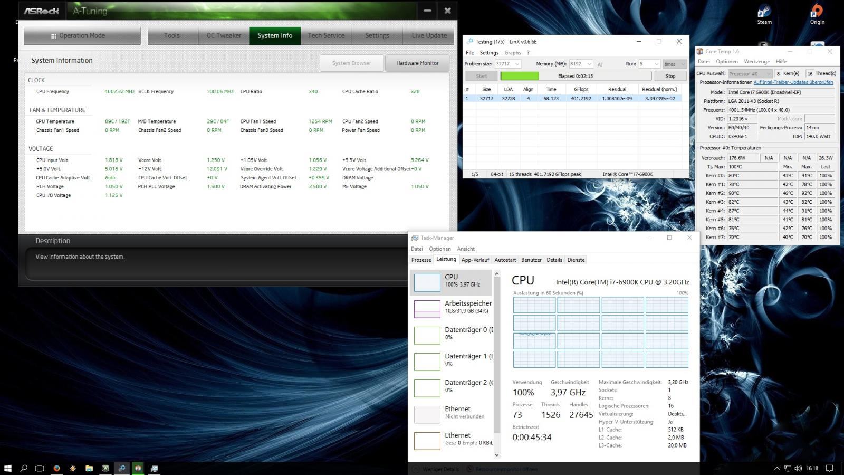The image size is (844, 475).
Task: Open the Graphs menu in LinX
Action: (x=513, y=53)
